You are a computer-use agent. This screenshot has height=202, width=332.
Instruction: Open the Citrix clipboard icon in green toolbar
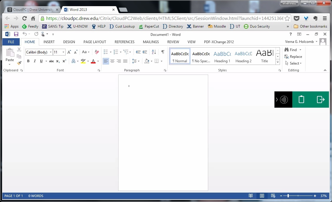pos(301,100)
